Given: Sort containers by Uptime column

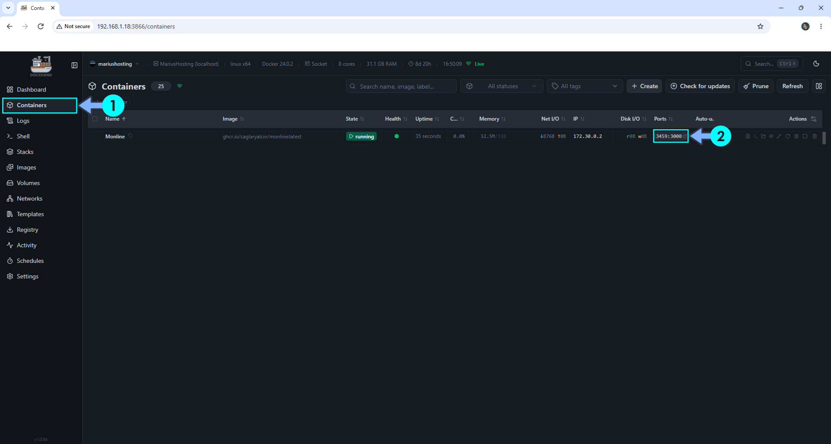Looking at the screenshot, I should click(x=427, y=119).
